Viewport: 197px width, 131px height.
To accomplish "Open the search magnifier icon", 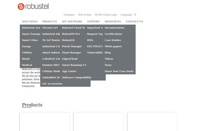I will coord(135,14).
